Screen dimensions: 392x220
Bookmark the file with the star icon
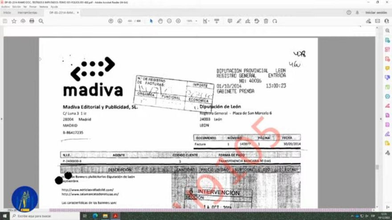click(x=14, y=21)
